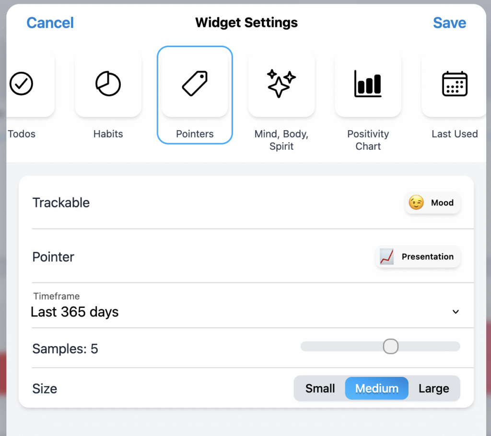The height and width of the screenshot is (436, 491).
Task: Click the winking Mood emoji icon
Action: (416, 203)
